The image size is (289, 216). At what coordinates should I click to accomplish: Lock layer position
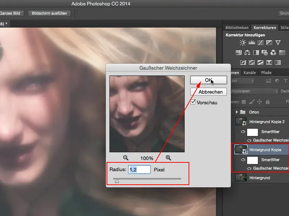point(259,102)
